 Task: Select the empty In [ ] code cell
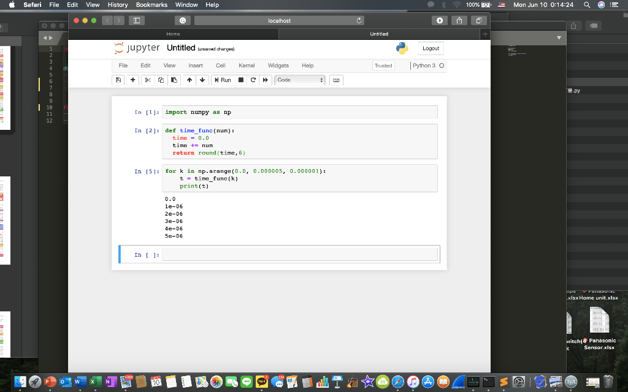pos(300,254)
